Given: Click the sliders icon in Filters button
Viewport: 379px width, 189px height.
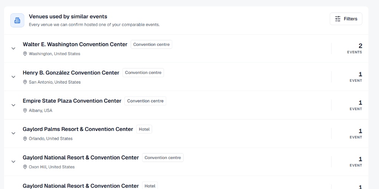Looking at the screenshot, I should [x=338, y=19].
